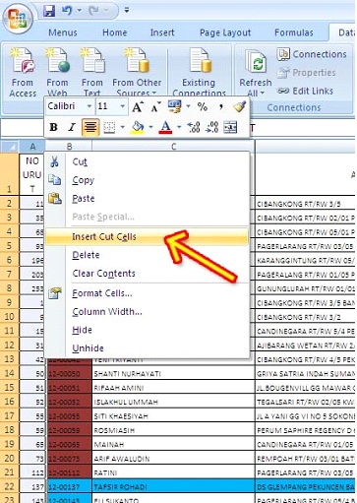Open the Insert ribbon tab
357x503 pixels.
click(x=162, y=32)
